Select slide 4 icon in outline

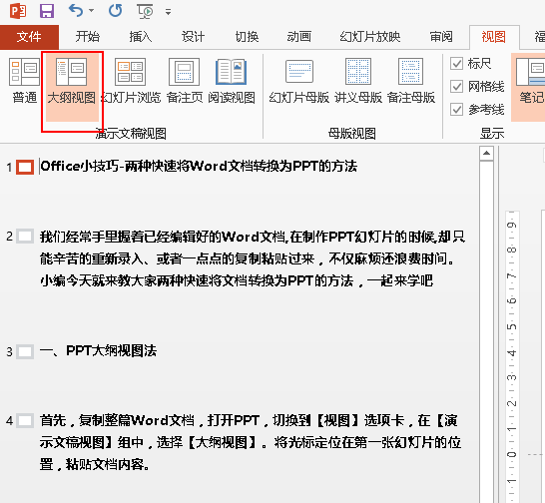25,420
